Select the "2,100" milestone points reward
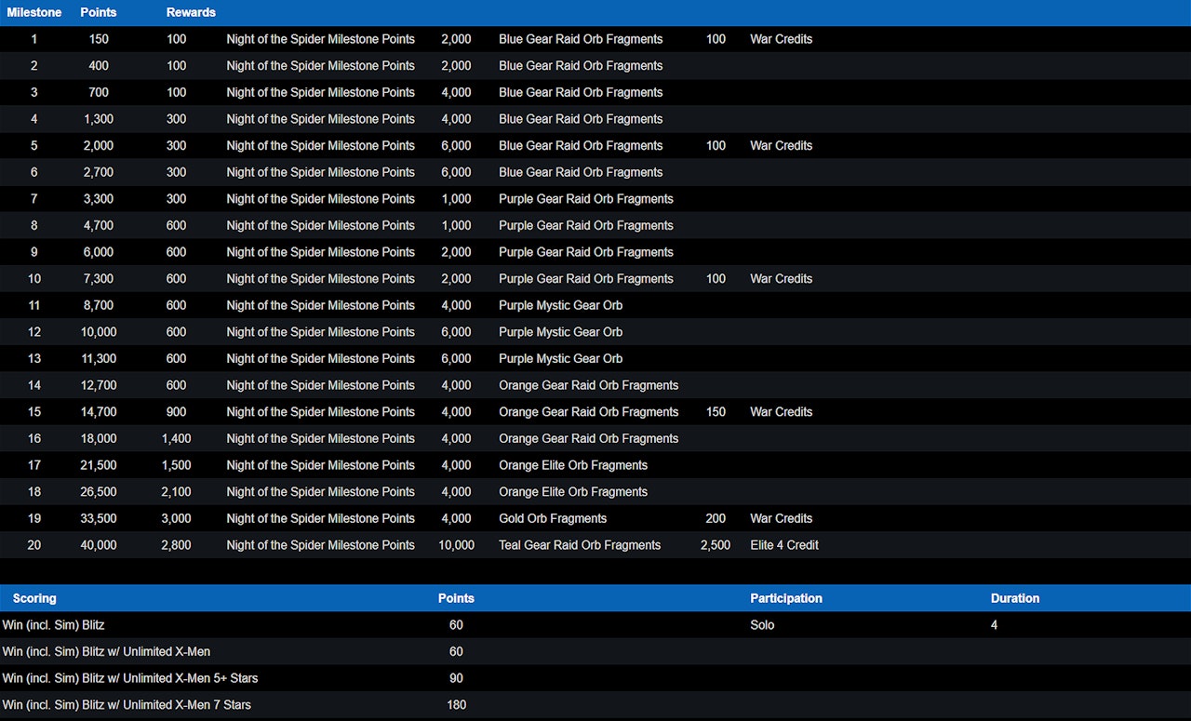The height and width of the screenshot is (721, 1191). coord(176,492)
